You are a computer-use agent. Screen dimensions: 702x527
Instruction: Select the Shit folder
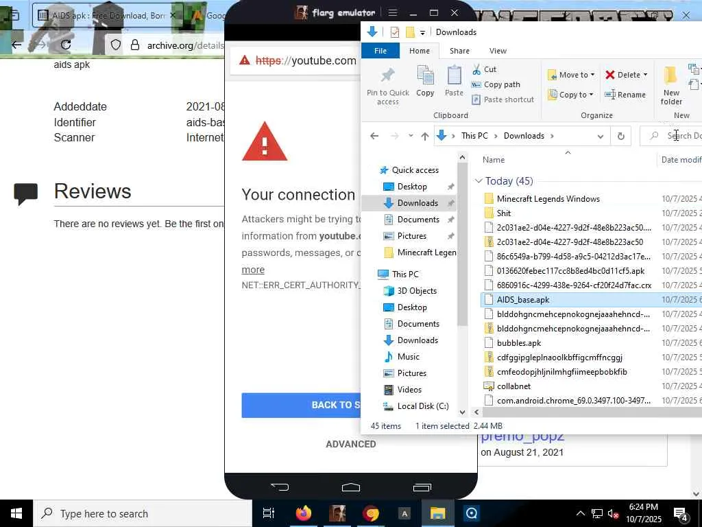[503, 213]
